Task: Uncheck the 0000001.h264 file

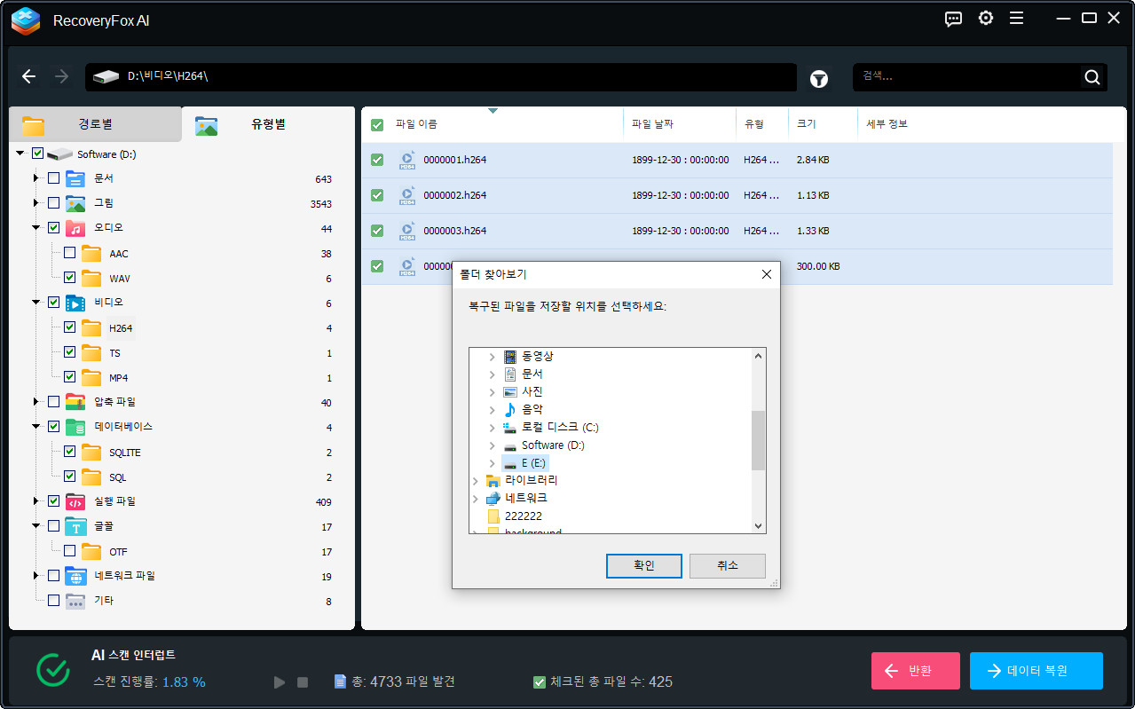Action: coord(376,160)
